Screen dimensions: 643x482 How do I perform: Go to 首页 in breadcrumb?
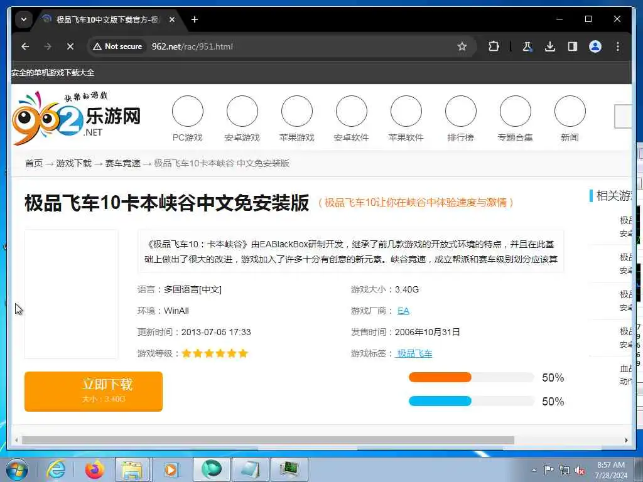pos(34,163)
